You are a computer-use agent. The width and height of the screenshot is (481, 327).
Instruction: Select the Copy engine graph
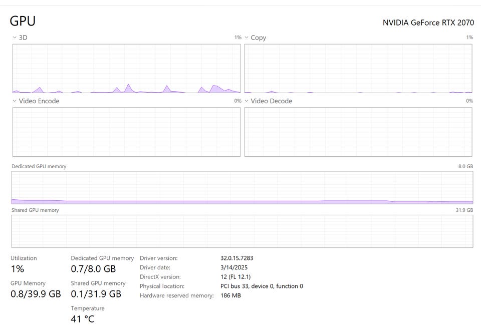coord(358,69)
